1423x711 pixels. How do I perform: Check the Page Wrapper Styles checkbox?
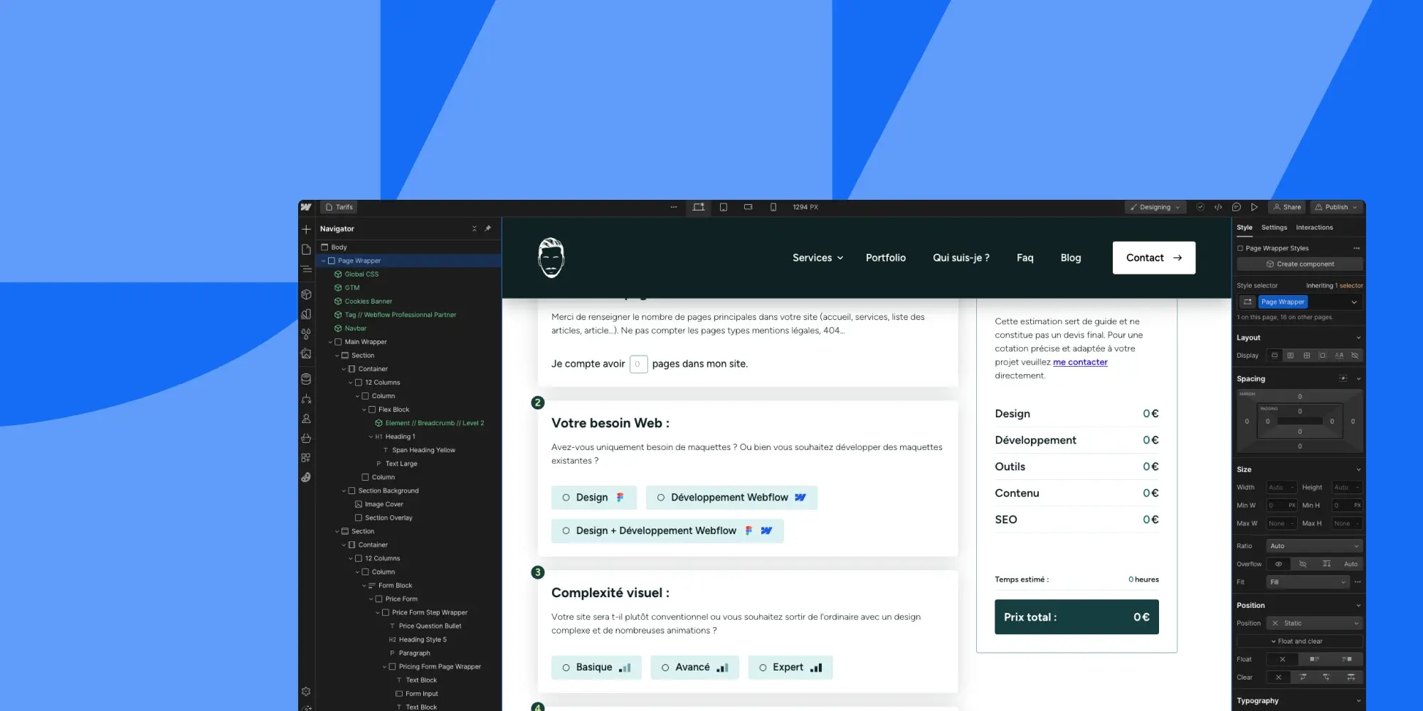[1239, 247]
